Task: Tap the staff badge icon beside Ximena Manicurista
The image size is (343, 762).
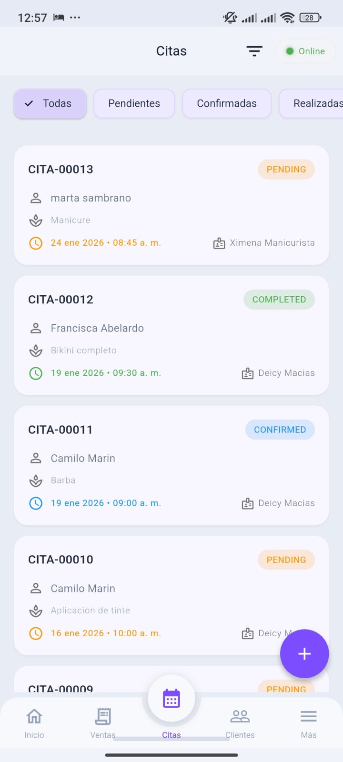Action: coord(219,243)
